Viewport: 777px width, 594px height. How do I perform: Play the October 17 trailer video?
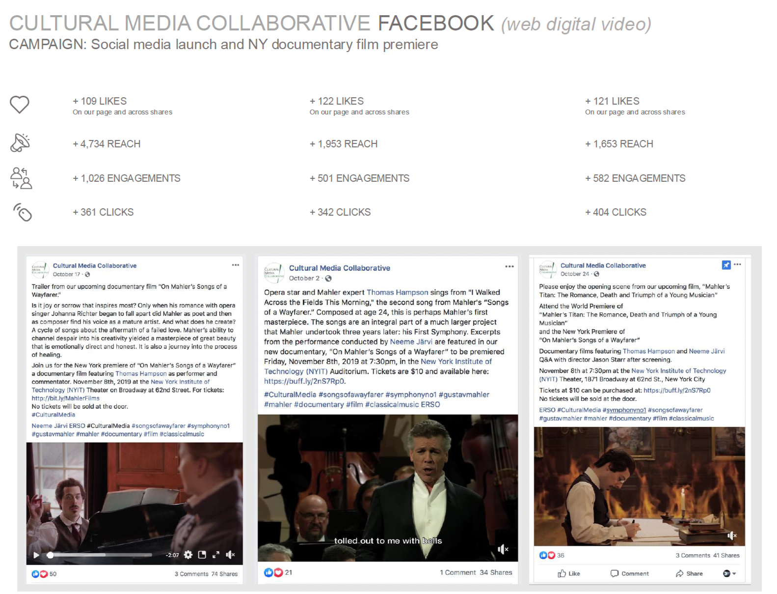(x=36, y=555)
